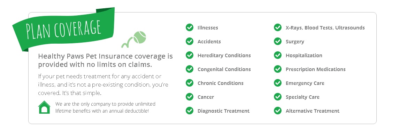Click the green check next to Cancer
This screenshot has width=399, height=139.
click(x=190, y=97)
